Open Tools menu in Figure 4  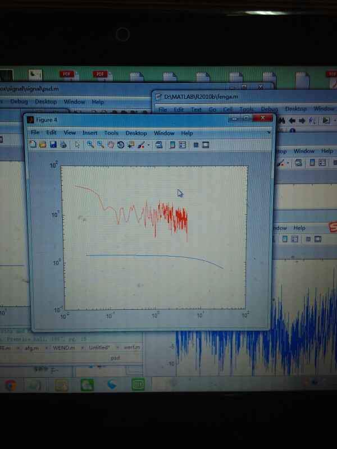coord(111,133)
